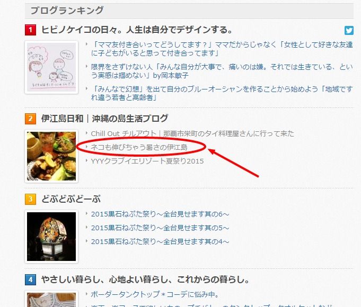Open the やさしい暮らし blog title link
The width and height of the screenshot is (361, 307).
[x=145, y=279]
